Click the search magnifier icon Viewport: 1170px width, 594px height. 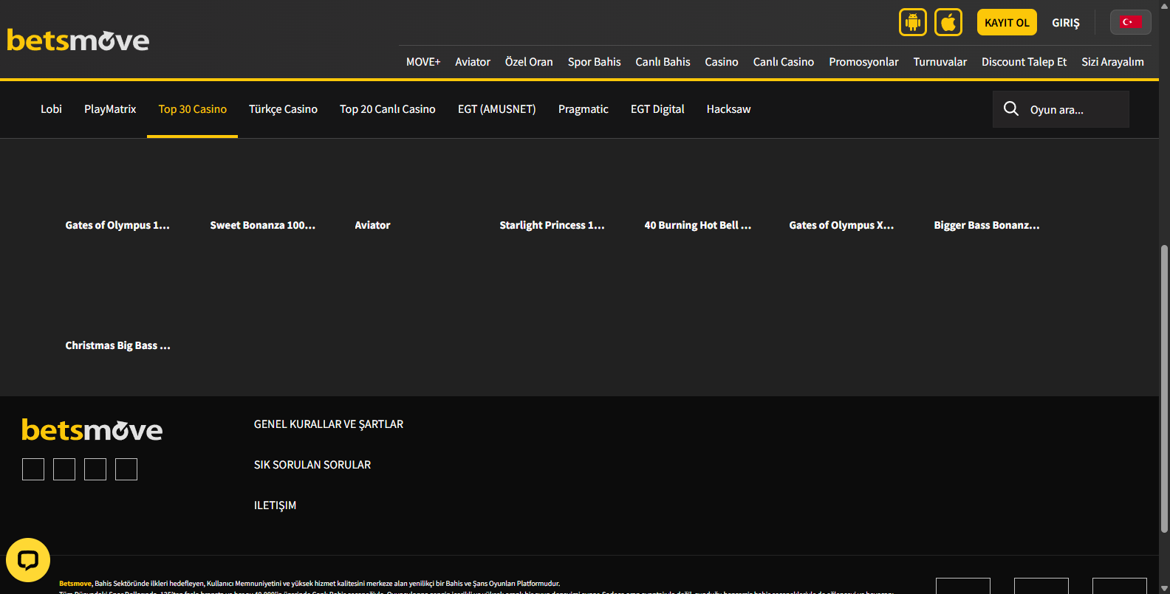click(x=1010, y=109)
